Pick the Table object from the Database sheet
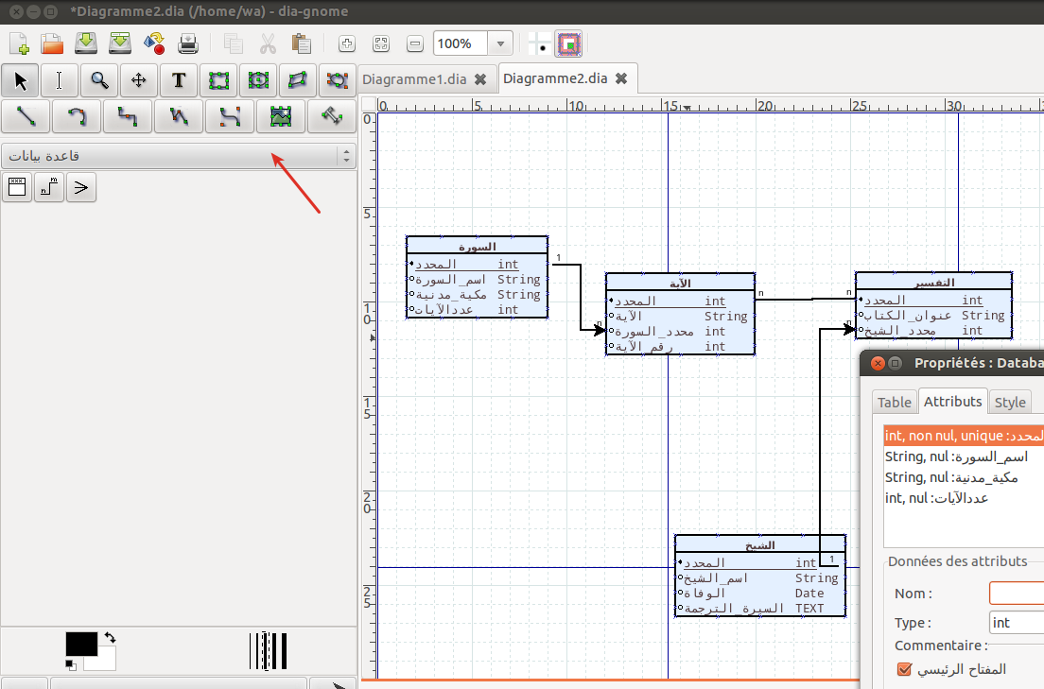This screenshot has width=1044, height=689. point(16,187)
